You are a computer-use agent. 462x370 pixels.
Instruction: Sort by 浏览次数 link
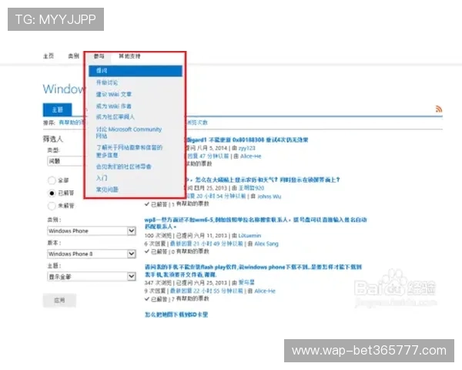(196, 123)
